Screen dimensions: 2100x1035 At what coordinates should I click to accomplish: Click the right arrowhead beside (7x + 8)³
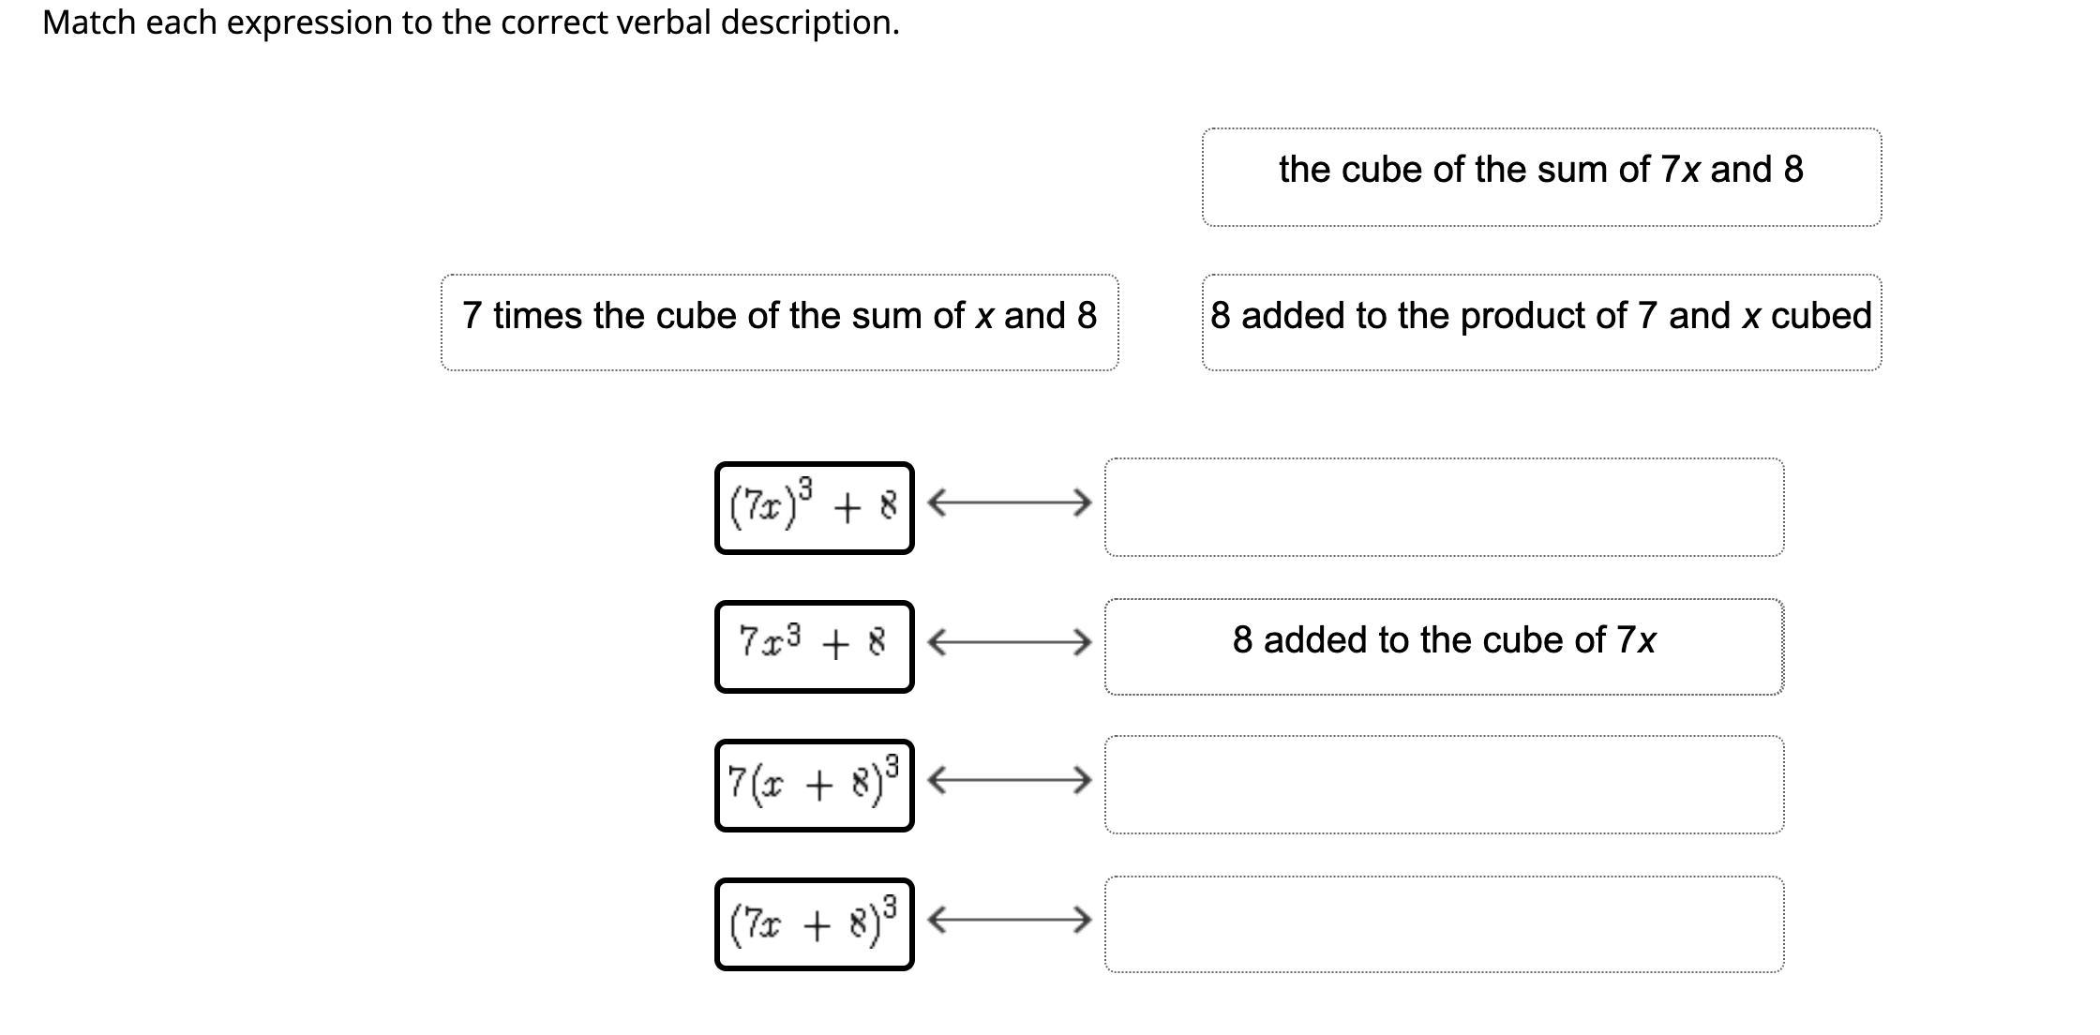pos(1084,920)
